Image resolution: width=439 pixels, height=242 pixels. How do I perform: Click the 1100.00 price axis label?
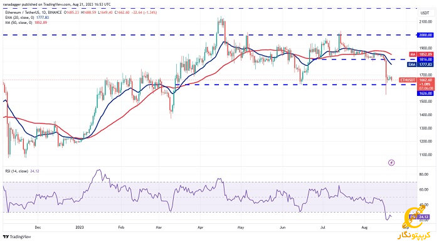[x=426, y=155]
